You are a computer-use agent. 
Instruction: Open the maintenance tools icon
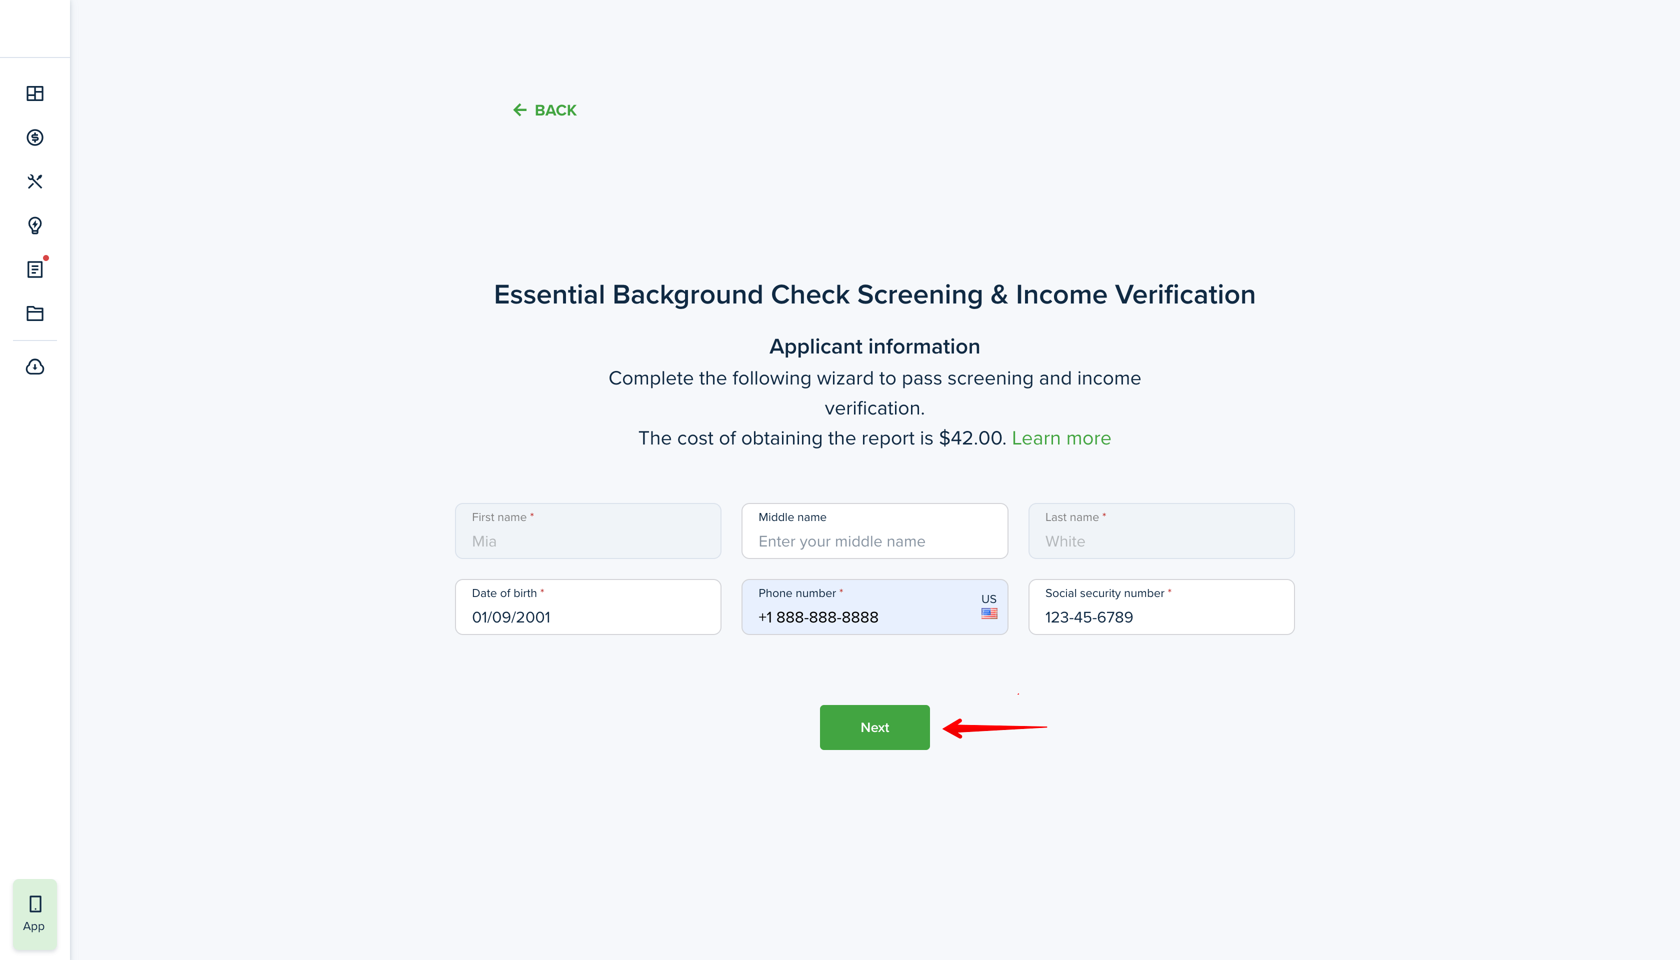point(35,181)
